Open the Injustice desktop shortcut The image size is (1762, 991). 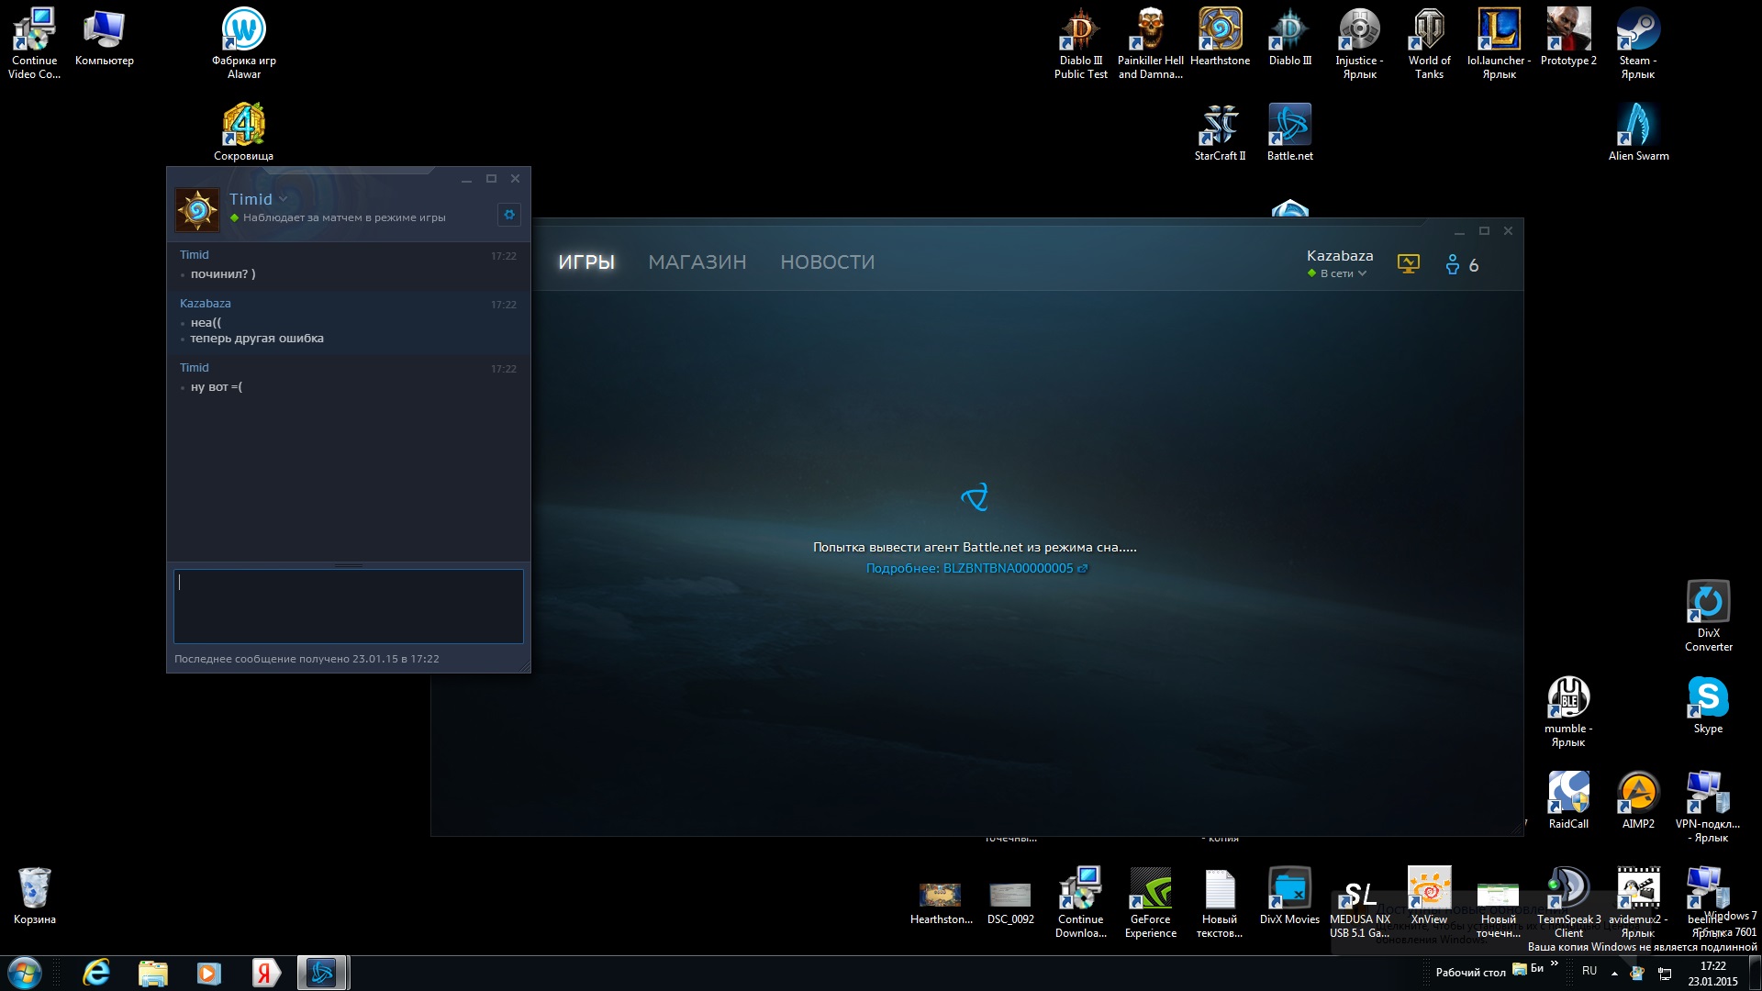(1360, 43)
